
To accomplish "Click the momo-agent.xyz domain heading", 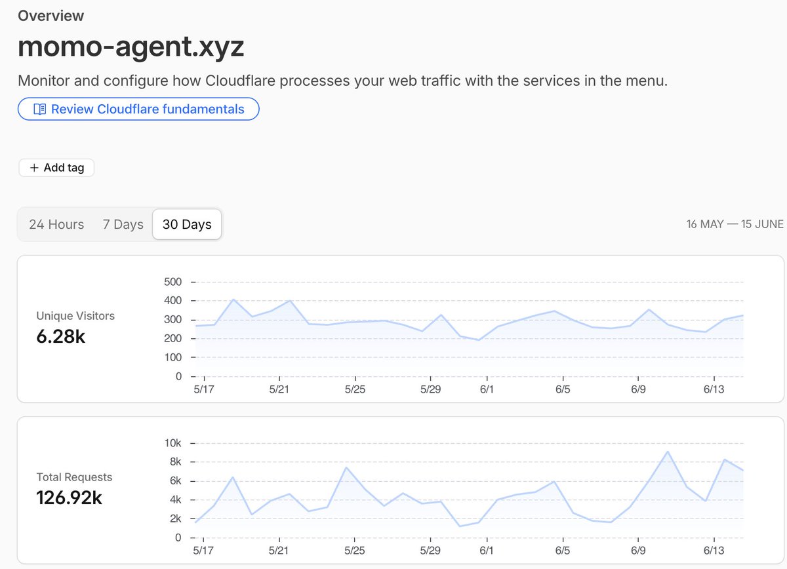I will coord(131,47).
